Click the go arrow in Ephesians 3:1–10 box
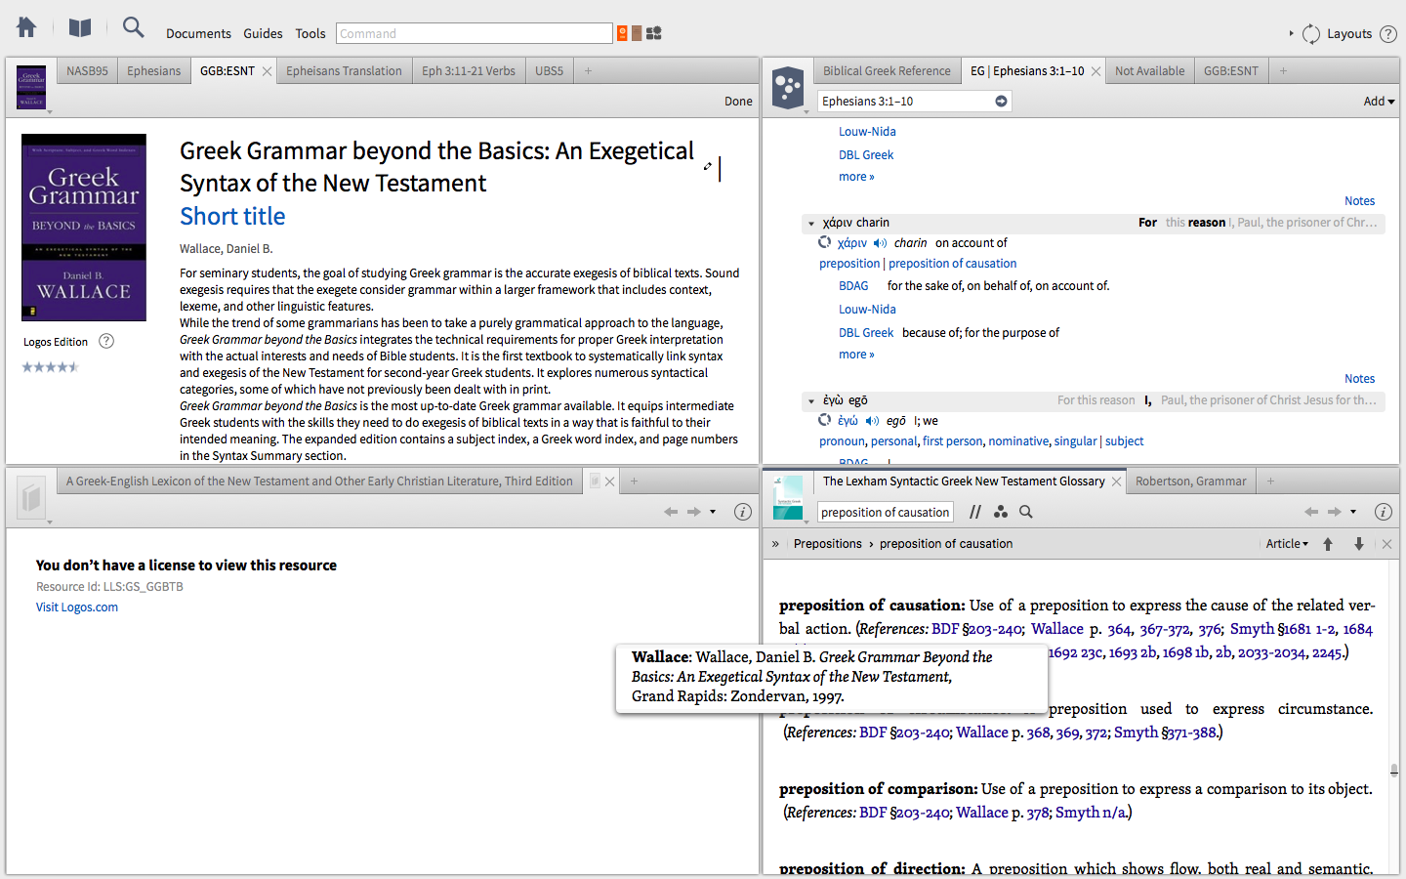Image resolution: width=1406 pixels, height=879 pixels. (x=1001, y=102)
